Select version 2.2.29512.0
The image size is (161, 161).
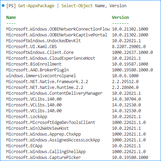(125, 82)
